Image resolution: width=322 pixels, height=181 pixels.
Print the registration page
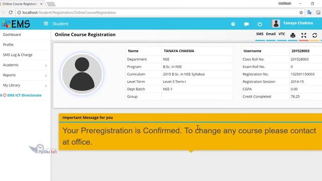(x=293, y=35)
